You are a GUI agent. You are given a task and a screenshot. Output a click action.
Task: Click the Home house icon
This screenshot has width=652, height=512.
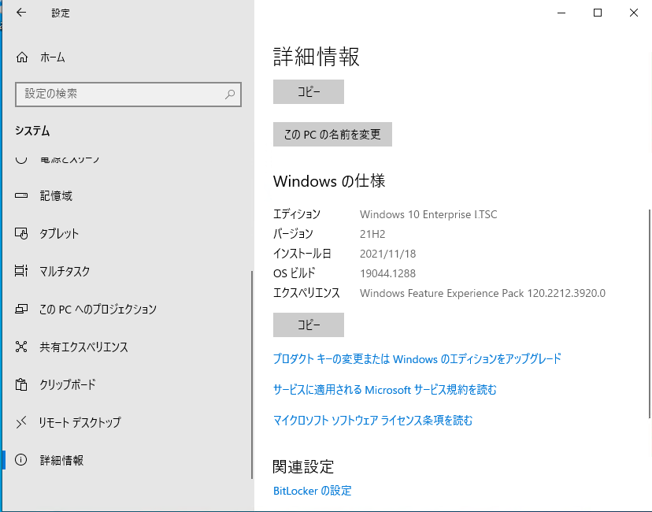tap(21, 57)
